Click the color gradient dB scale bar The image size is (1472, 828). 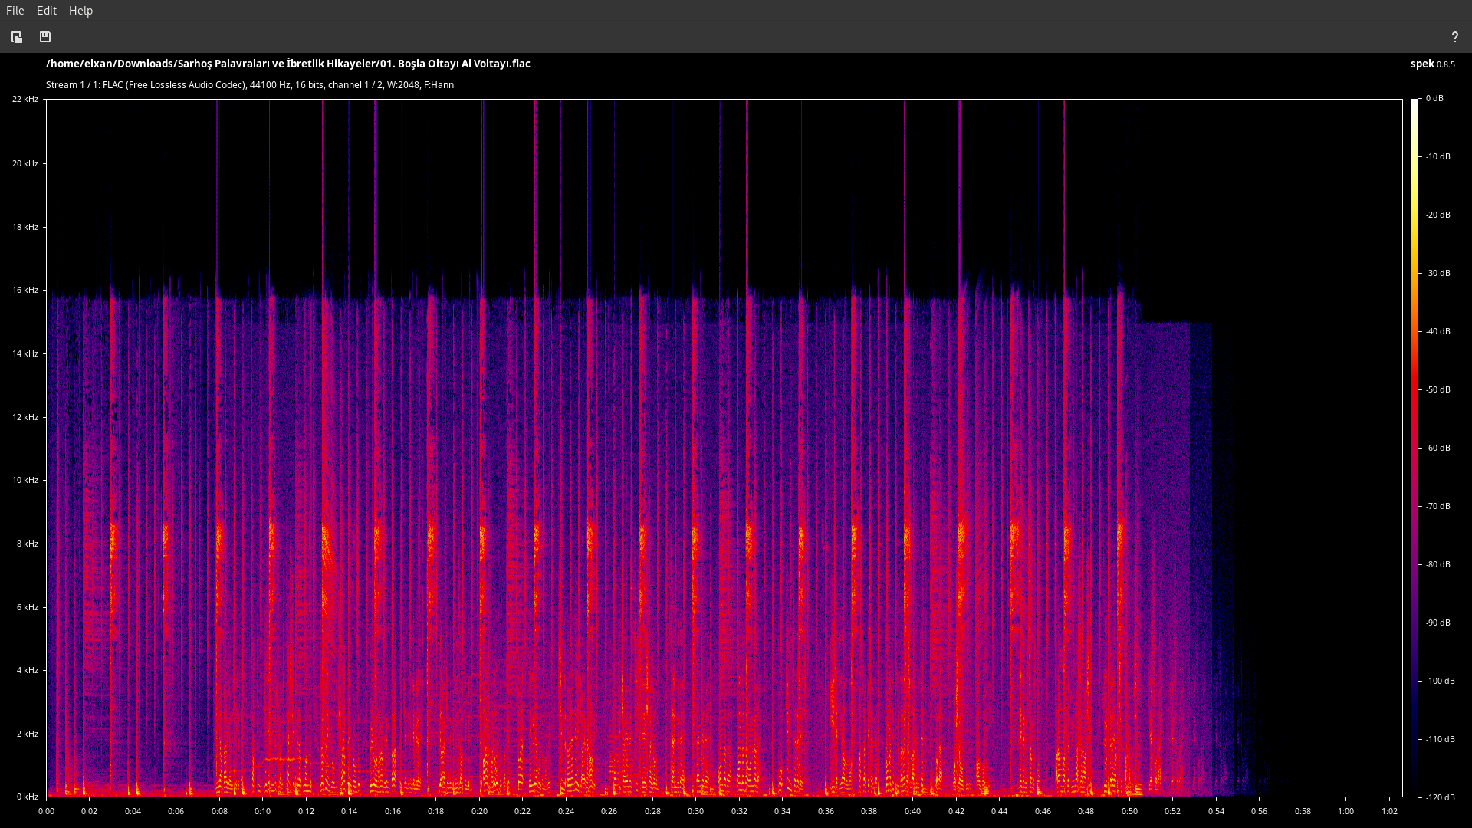click(1414, 448)
